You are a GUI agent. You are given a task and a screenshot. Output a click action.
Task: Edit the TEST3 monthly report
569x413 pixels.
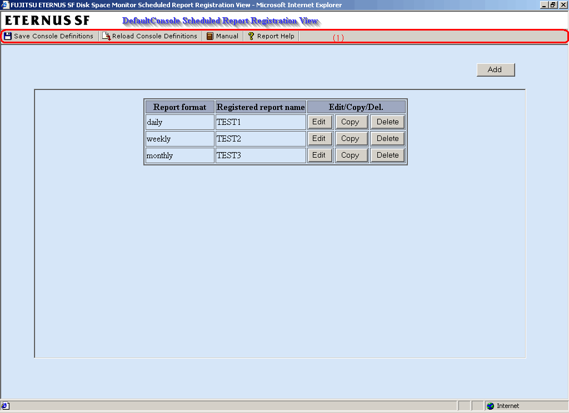[320, 155]
